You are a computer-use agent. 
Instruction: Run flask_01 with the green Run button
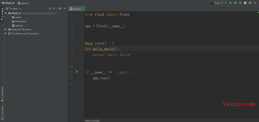click(x=231, y=3)
